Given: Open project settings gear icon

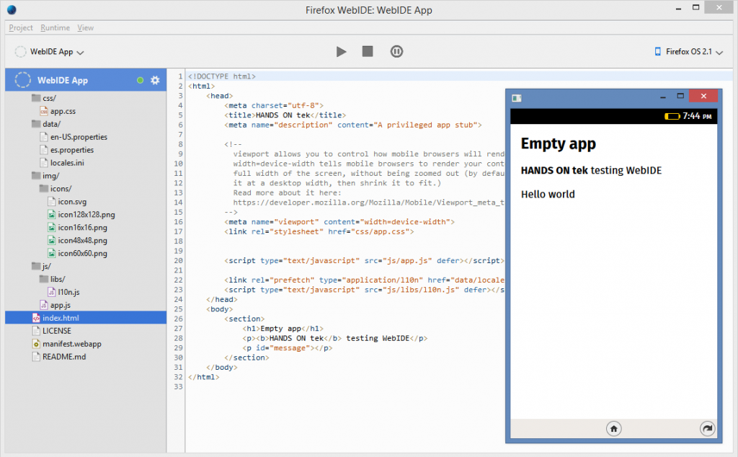Looking at the screenshot, I should [155, 80].
